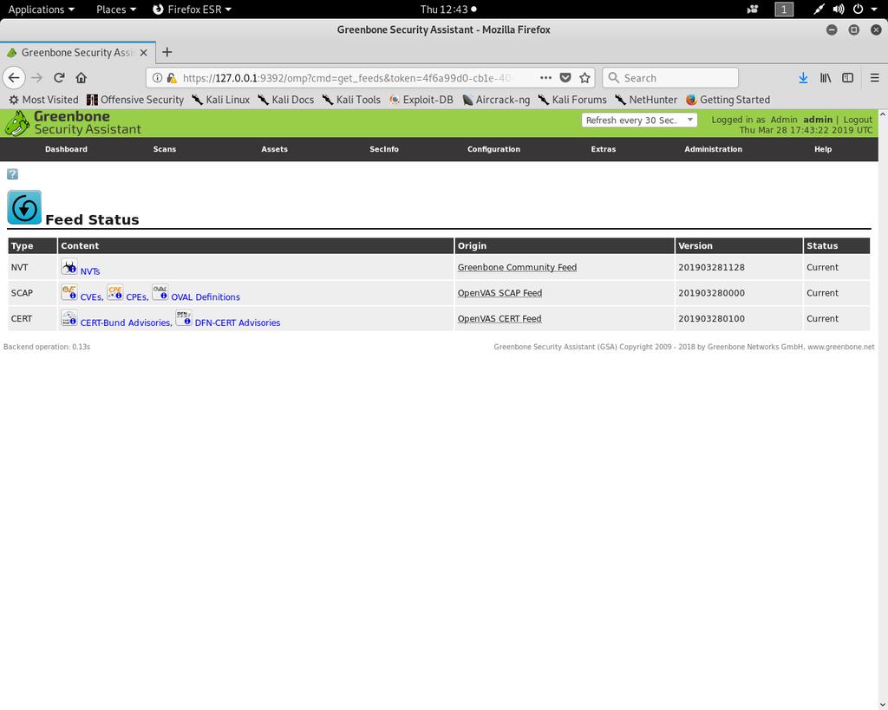
Task: Open a new tab with plus button
Action: pos(167,52)
